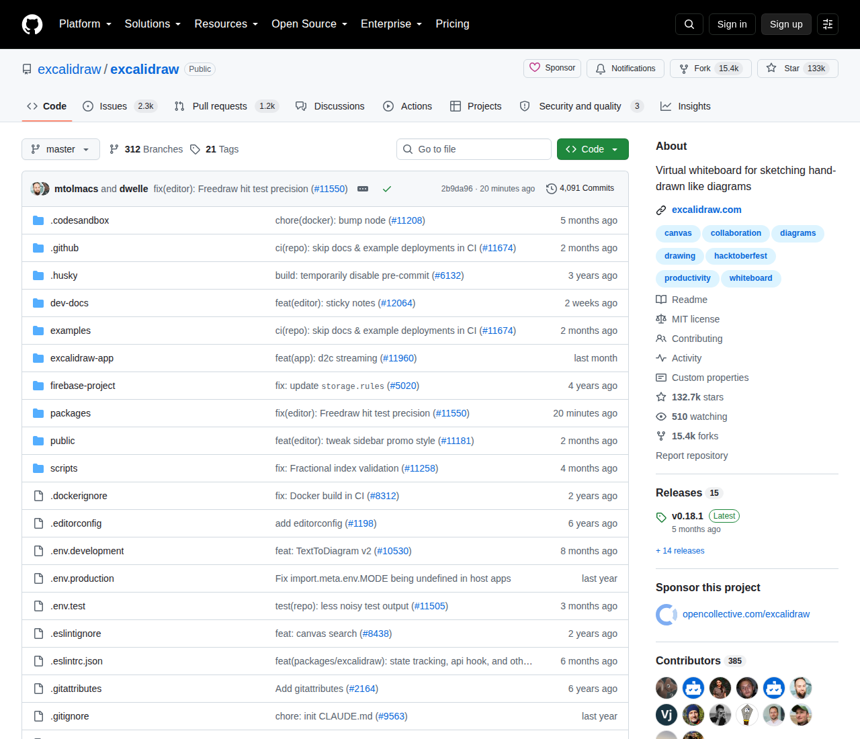Open the packages folder
Viewport: 860px width, 739px height.
(x=71, y=413)
